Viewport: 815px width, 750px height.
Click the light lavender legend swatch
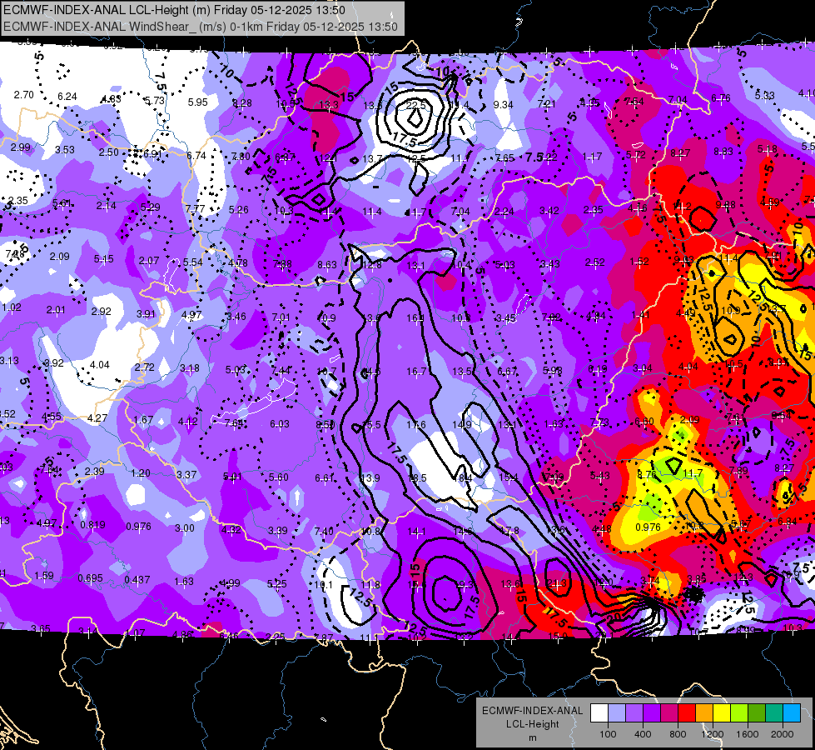click(617, 713)
